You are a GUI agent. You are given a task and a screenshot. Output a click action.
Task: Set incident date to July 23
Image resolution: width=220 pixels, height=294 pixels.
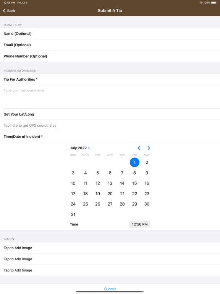pos(147,194)
